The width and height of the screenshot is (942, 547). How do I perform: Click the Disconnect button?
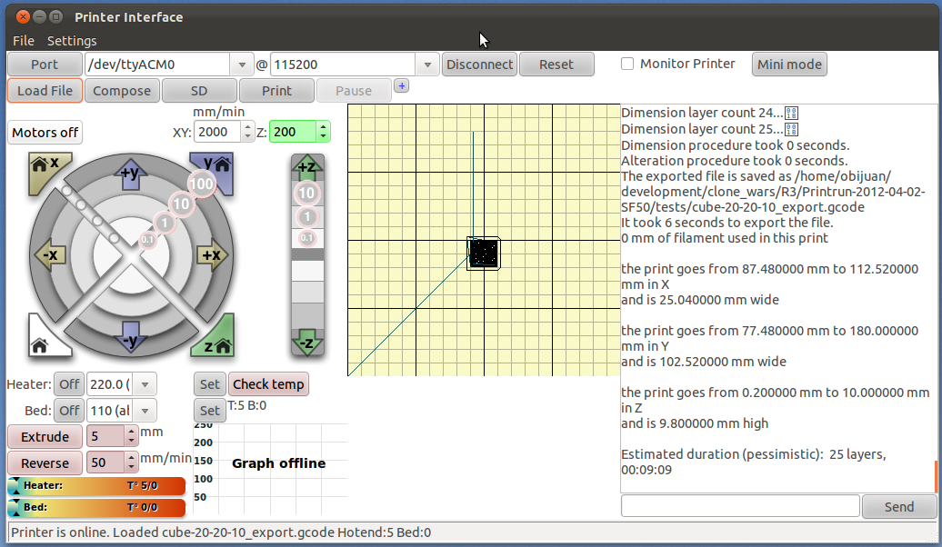[479, 65]
